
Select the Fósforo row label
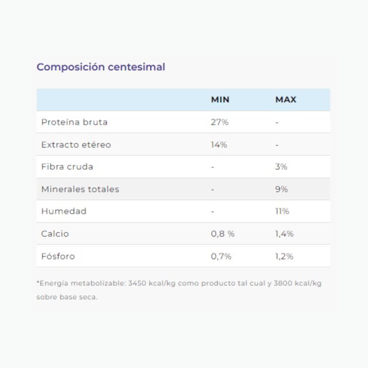(58, 256)
